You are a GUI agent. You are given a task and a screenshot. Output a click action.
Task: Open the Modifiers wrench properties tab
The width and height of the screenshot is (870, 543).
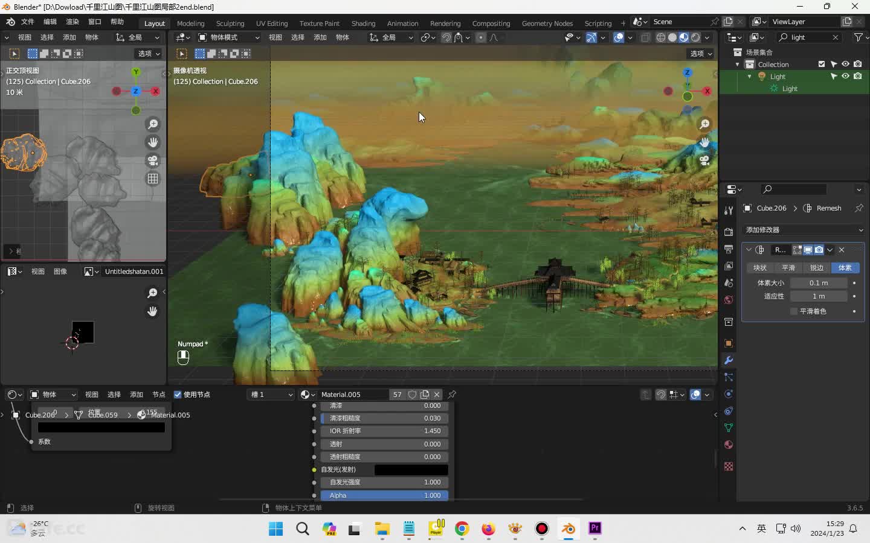[x=729, y=360]
